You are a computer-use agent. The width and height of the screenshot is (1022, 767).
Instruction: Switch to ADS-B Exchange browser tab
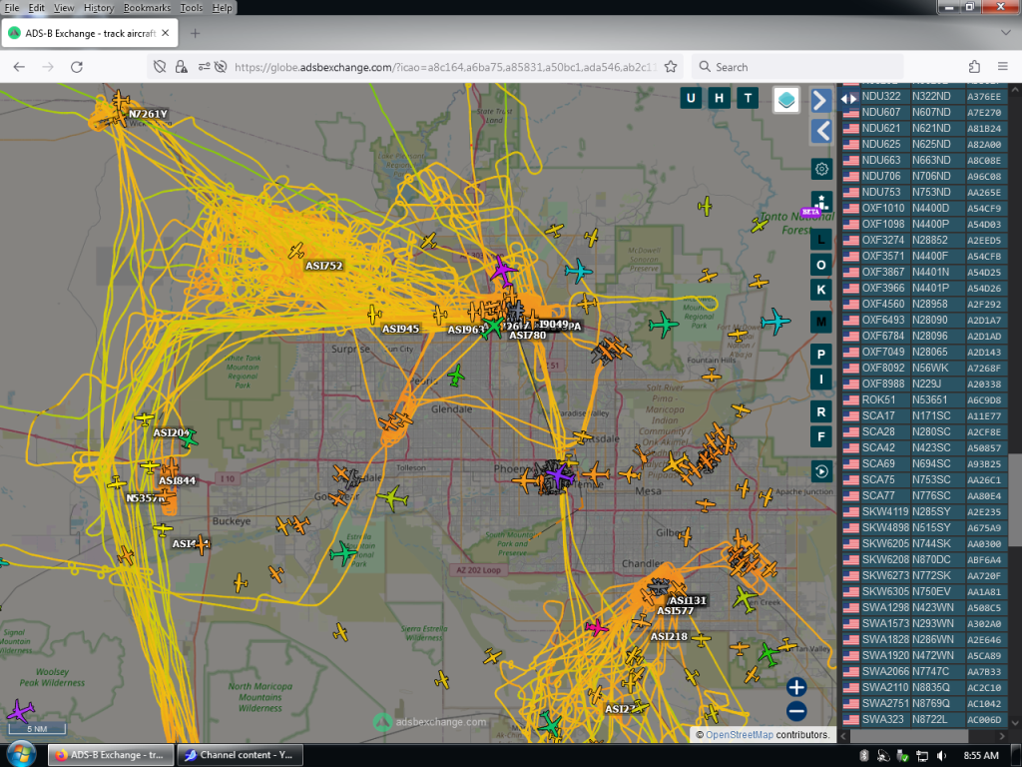(x=90, y=33)
